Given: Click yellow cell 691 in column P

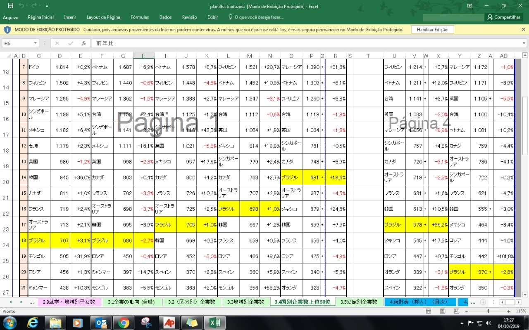Looking at the screenshot, I should [x=312, y=177].
